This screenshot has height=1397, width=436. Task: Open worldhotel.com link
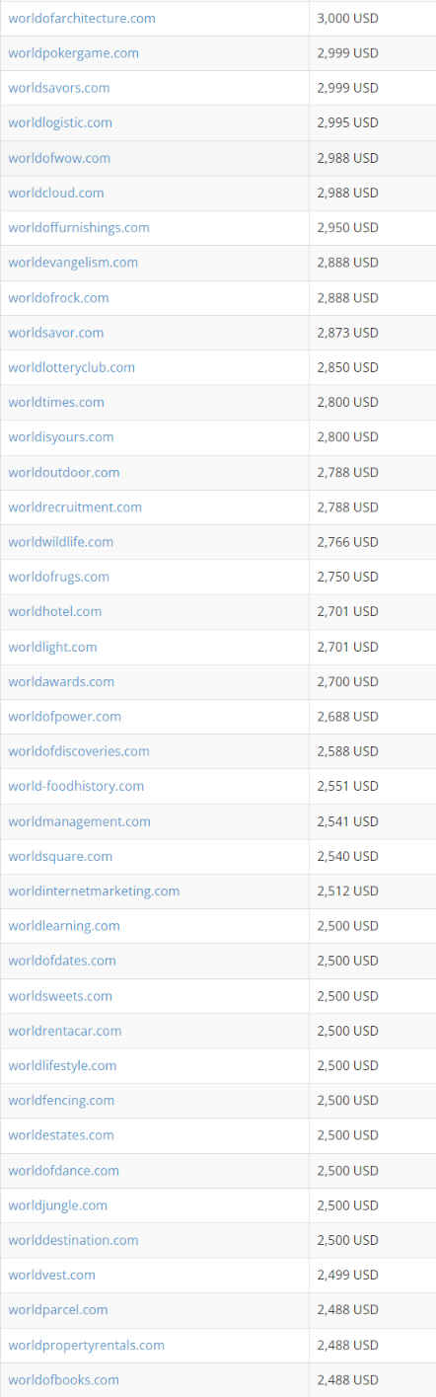point(55,611)
